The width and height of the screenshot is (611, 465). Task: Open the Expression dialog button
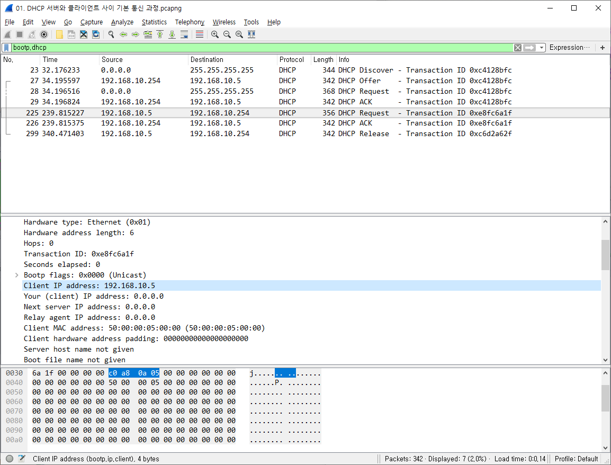click(570, 48)
